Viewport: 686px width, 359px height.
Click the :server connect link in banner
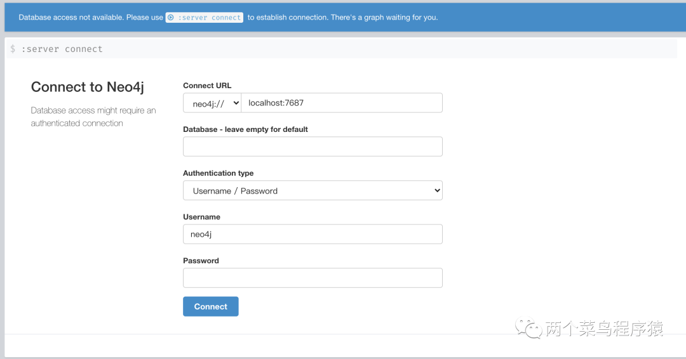click(205, 18)
